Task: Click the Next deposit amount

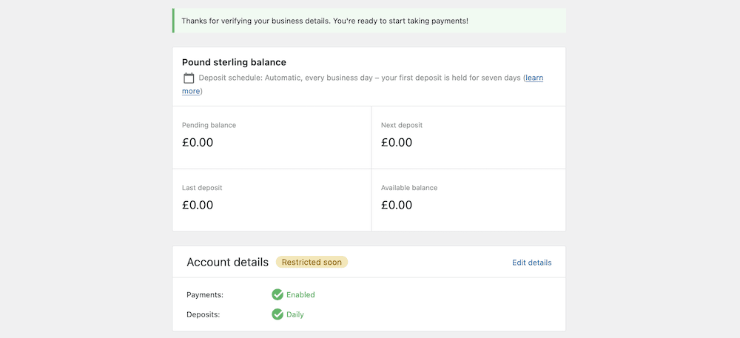Action: coord(397,143)
